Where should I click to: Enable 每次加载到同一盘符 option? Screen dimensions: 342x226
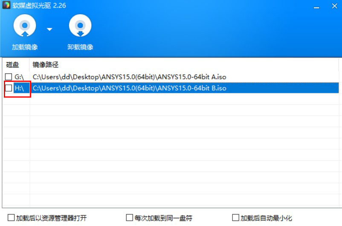click(129, 217)
